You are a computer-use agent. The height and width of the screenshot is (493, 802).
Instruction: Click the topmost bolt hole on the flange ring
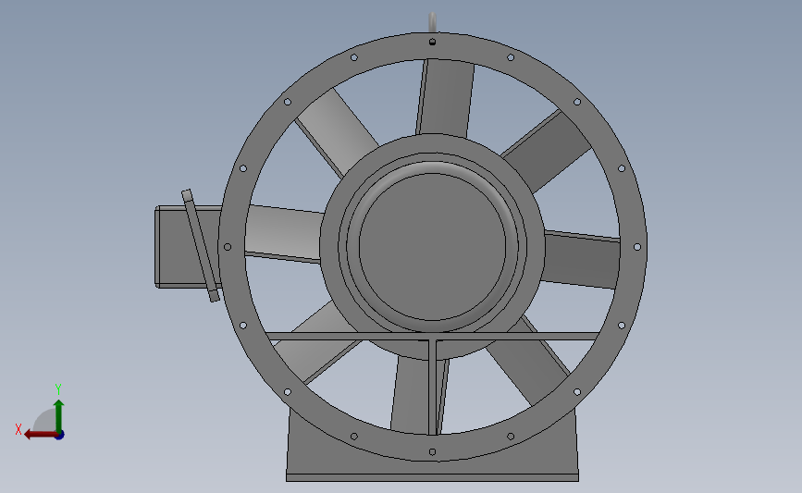click(432, 42)
